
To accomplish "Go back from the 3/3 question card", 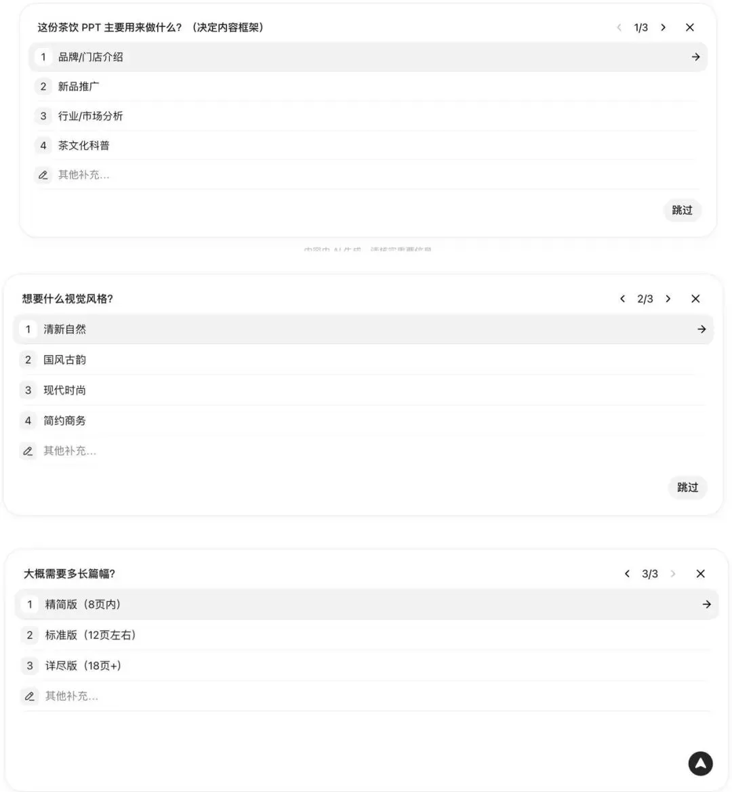I will [x=627, y=574].
